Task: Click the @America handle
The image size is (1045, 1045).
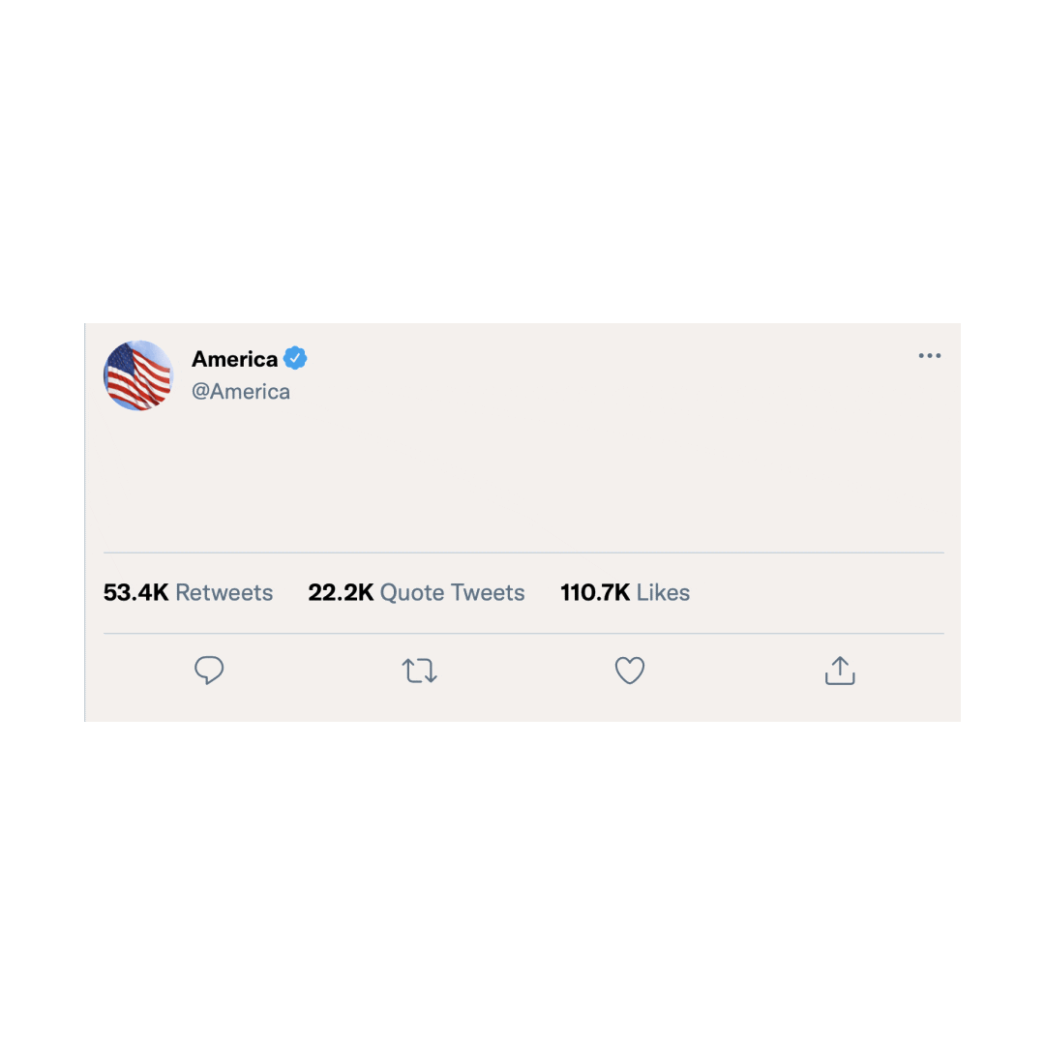Action: [x=241, y=392]
